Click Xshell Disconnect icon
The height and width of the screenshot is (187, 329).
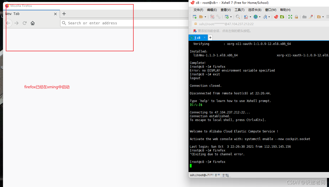[x=212, y=17]
